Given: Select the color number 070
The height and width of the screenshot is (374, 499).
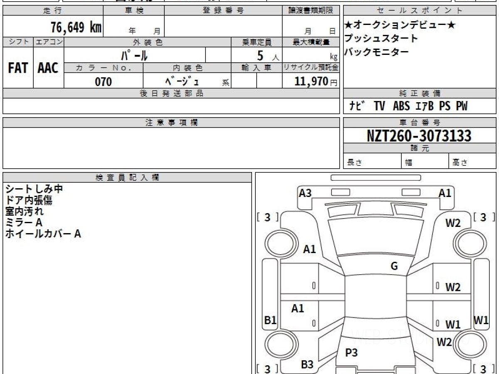Looking at the screenshot, I should [x=104, y=82].
